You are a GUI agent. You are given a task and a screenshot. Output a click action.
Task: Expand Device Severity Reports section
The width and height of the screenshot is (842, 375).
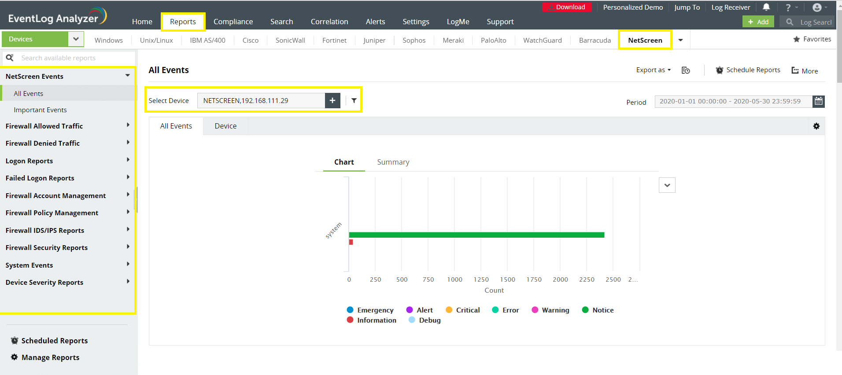[128, 281]
